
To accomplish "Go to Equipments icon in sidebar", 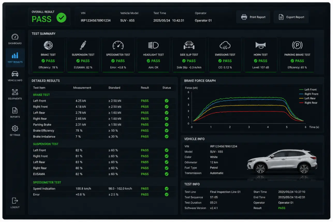I will point(15,92).
